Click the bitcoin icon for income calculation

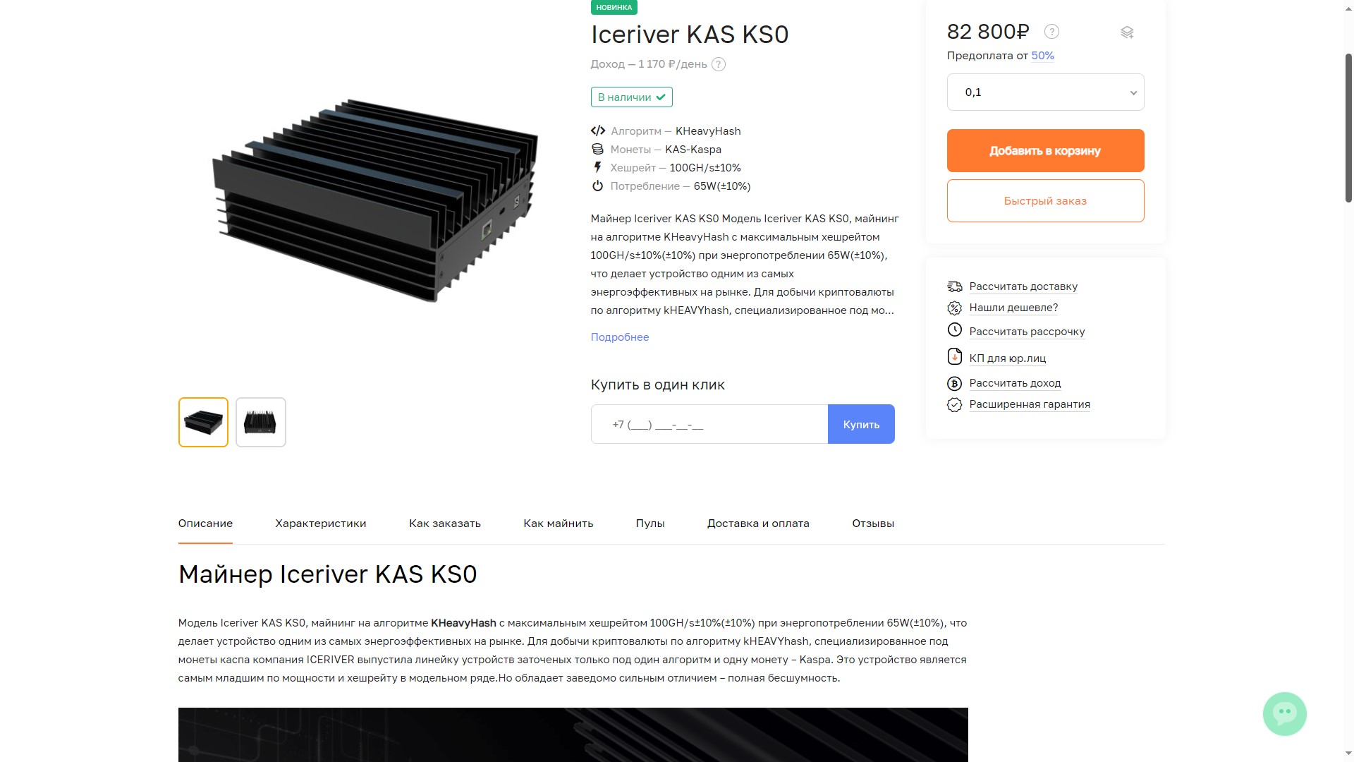point(954,384)
